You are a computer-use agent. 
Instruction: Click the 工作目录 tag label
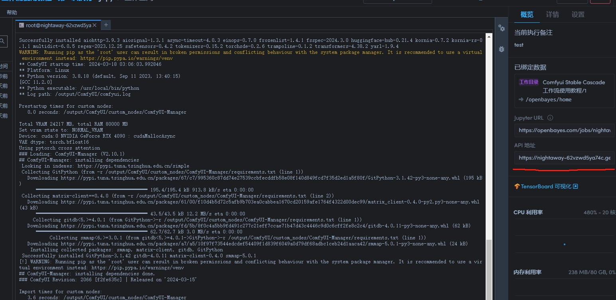coord(529,82)
